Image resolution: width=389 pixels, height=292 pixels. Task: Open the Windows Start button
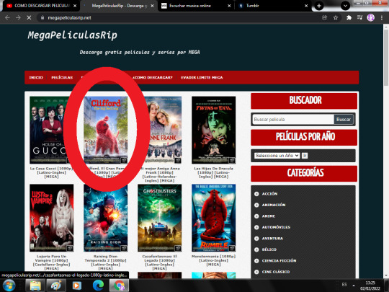[9, 286]
